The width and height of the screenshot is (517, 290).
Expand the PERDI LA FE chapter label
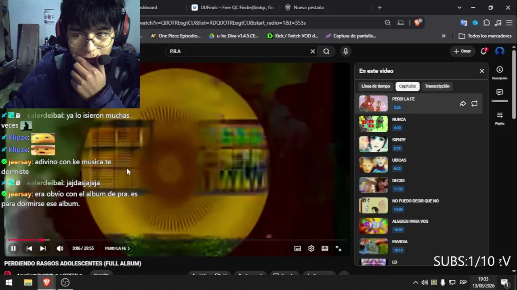click(117, 249)
